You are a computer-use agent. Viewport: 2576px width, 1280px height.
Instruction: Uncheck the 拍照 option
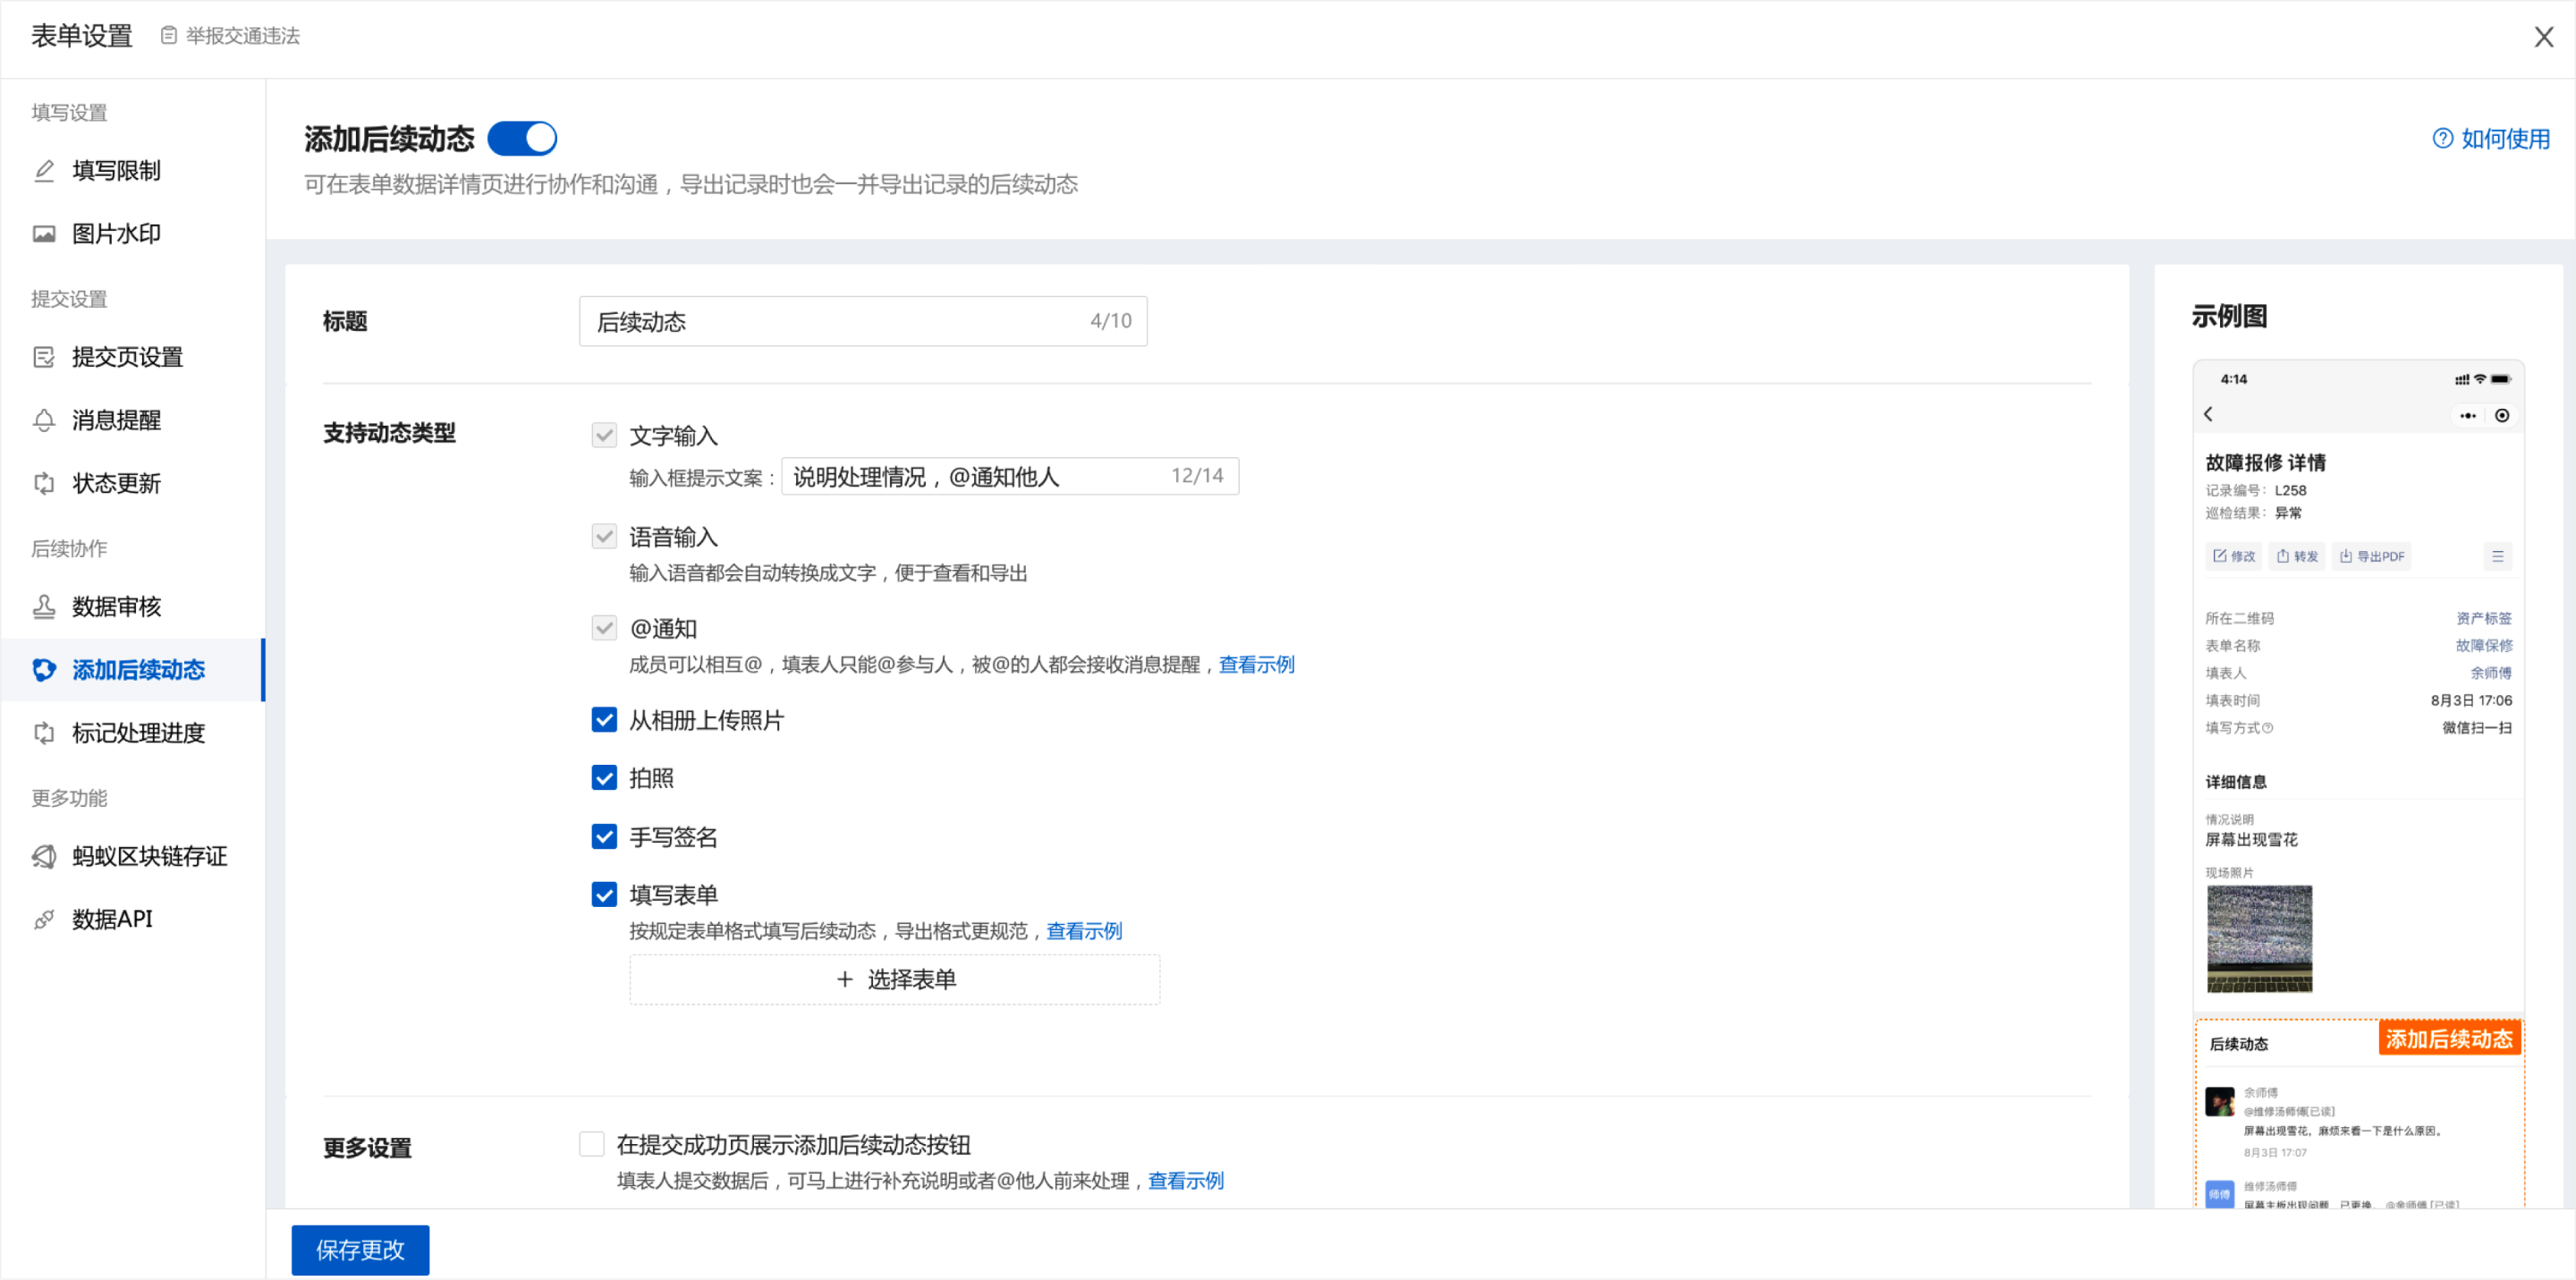click(x=604, y=778)
